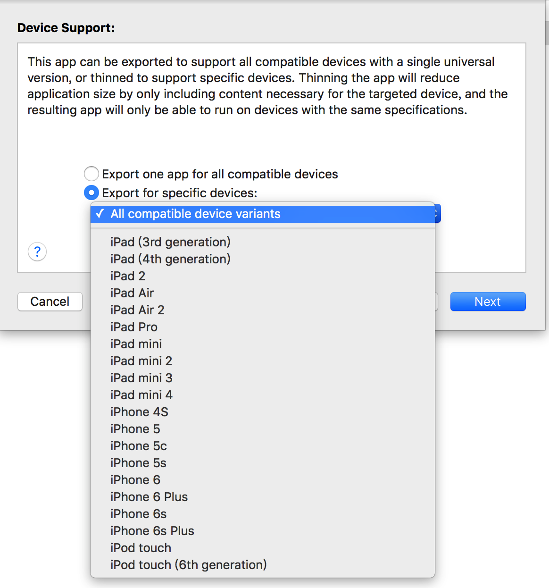This screenshot has height=588, width=549.
Task: Click the Next button
Action: [488, 302]
